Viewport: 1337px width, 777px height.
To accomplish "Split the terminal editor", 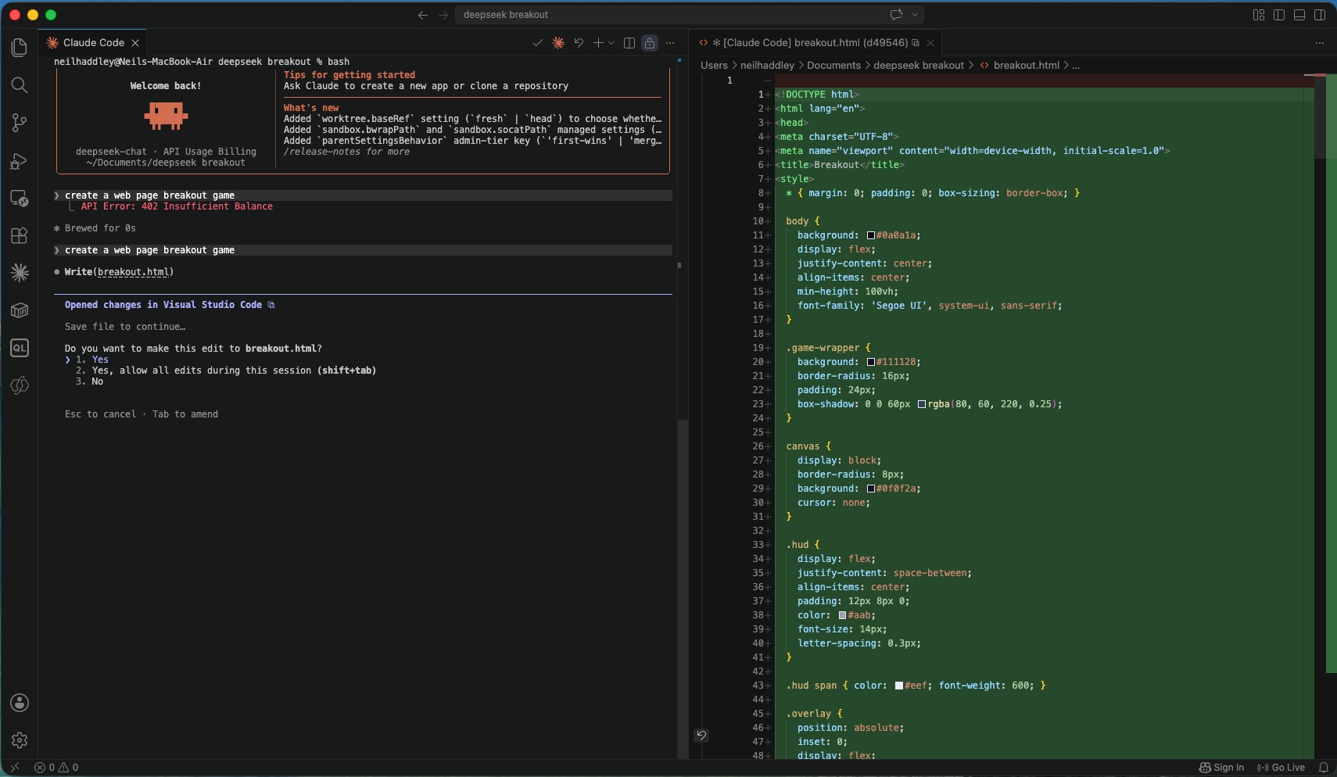I will (629, 43).
